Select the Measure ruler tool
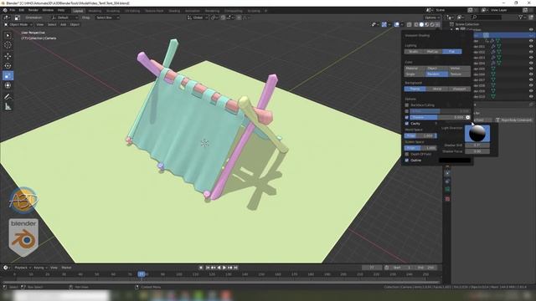Image resolution: width=536 pixels, height=301 pixels. [x=8, y=107]
